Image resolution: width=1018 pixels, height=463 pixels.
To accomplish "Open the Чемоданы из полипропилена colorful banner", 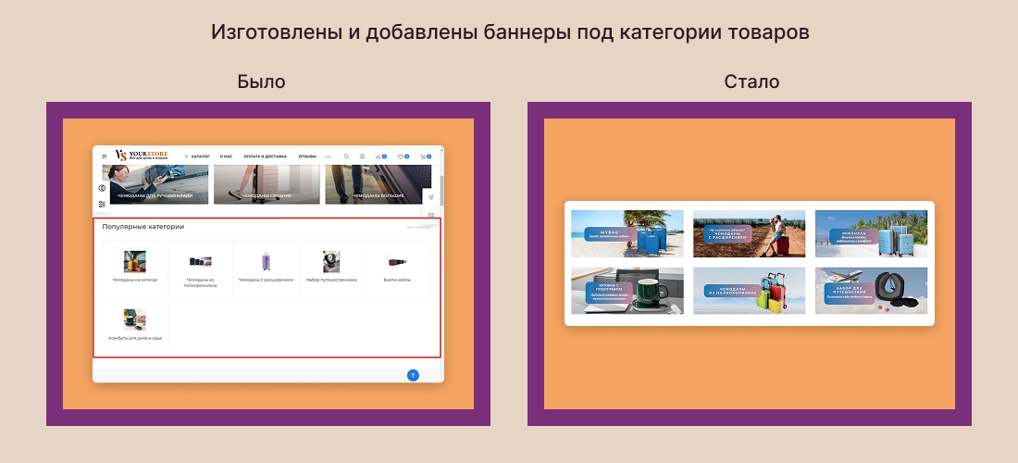I will [x=750, y=291].
